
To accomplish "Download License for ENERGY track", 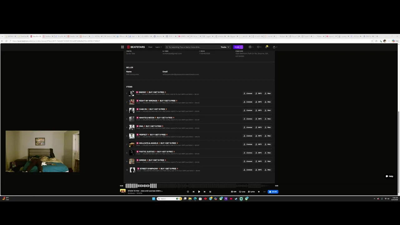I will pyautogui.click(x=248, y=93).
